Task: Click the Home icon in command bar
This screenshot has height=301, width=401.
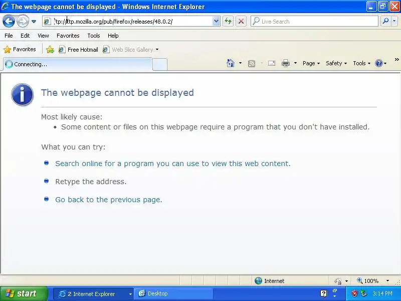Action: [x=231, y=63]
